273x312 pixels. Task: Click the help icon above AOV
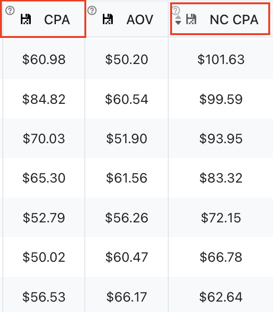click(92, 10)
